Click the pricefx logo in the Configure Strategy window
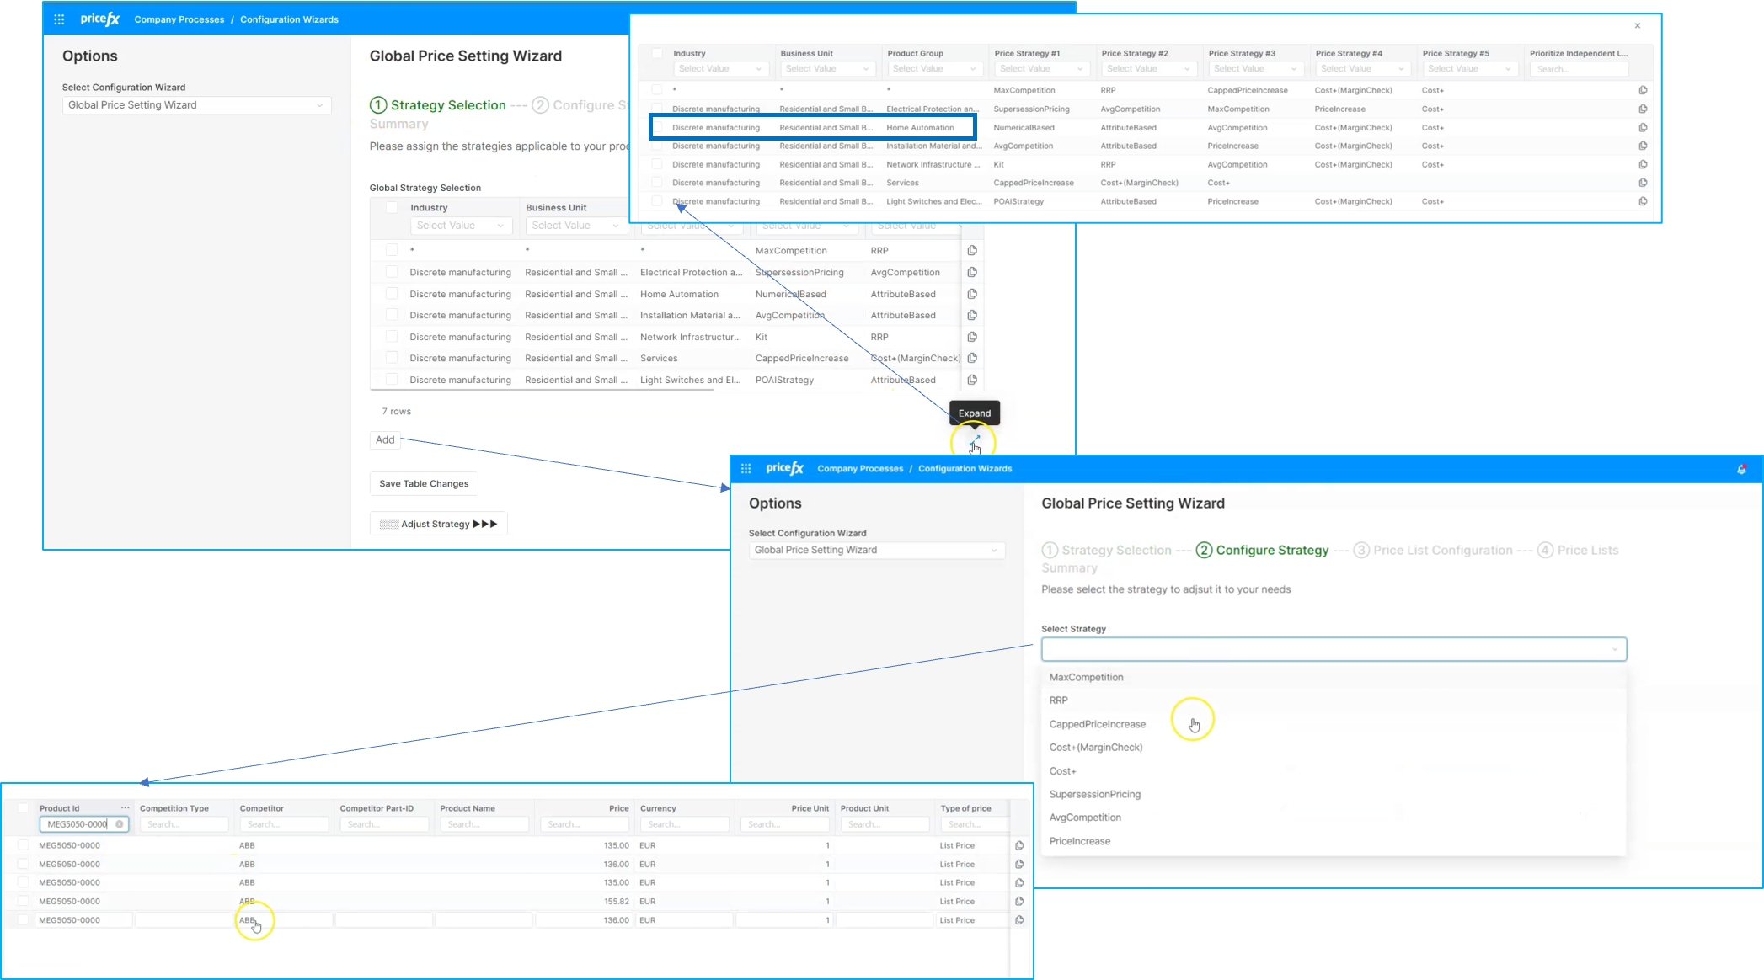The height and width of the screenshot is (980, 1764). pyautogui.click(x=785, y=468)
